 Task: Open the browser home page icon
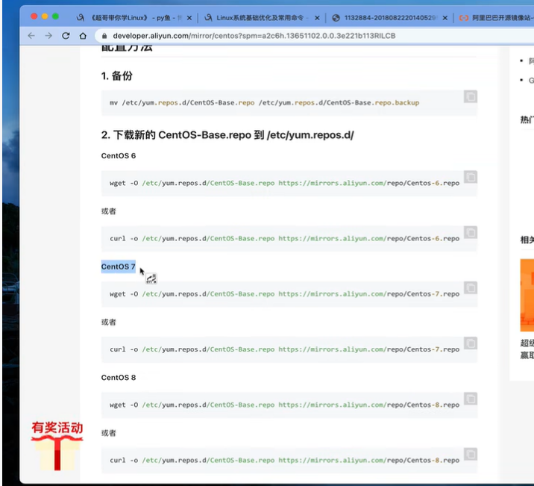[x=83, y=36]
